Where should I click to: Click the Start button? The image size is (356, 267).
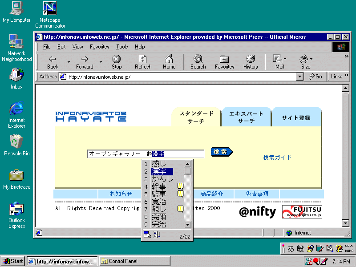[x=13, y=261]
